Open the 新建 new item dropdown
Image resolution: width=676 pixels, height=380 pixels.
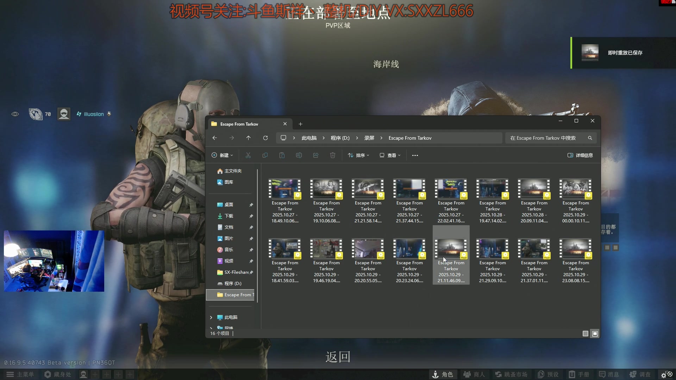(222, 155)
